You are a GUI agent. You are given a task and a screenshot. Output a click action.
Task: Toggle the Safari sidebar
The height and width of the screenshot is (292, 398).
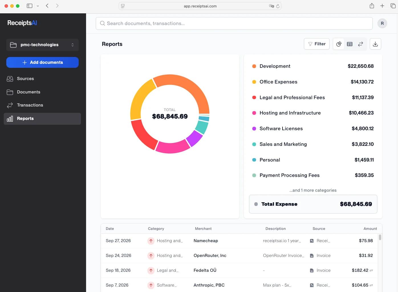[x=29, y=6]
